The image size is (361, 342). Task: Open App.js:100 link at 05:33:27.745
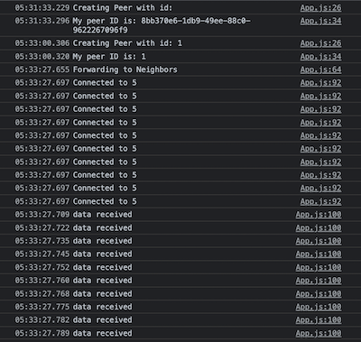319,254
